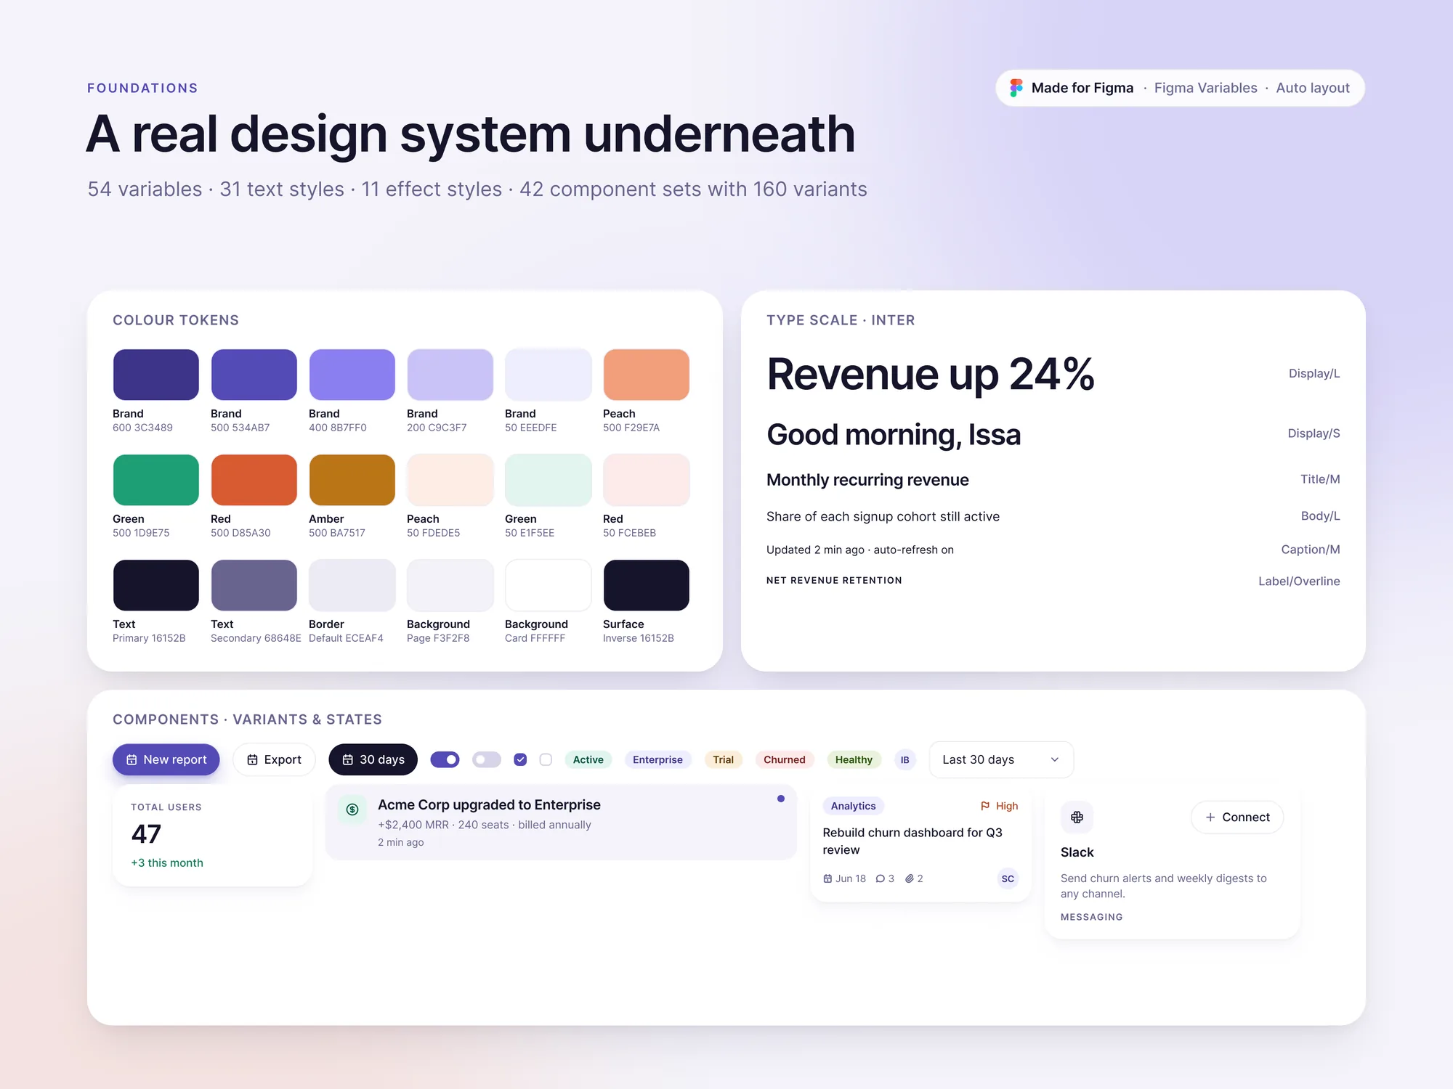This screenshot has height=1089, width=1453.
Task: Click the '+3 this month' text
Action: 167,863
